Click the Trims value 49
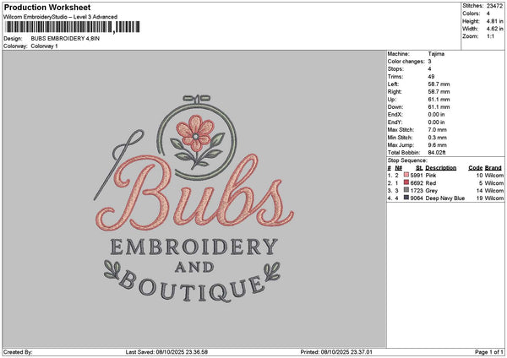The height and width of the screenshot is (358, 507). tap(431, 77)
